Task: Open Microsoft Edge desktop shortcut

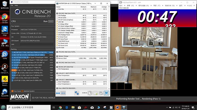Action: [5, 31]
